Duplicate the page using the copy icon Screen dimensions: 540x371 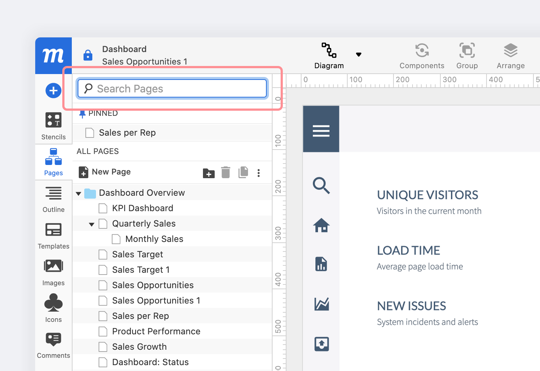point(243,173)
